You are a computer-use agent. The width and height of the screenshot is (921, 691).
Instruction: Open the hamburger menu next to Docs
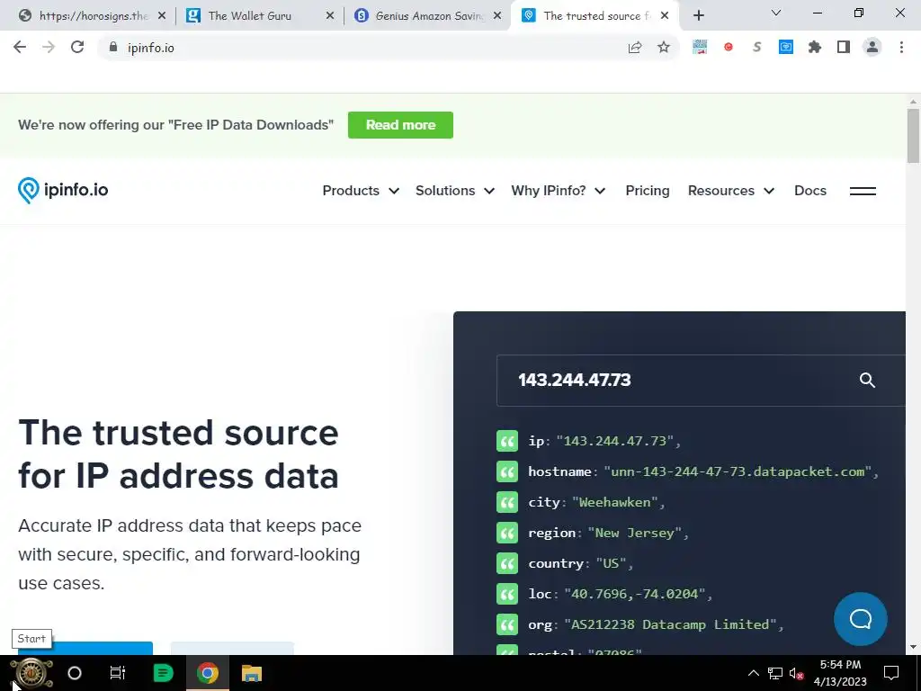pos(863,191)
